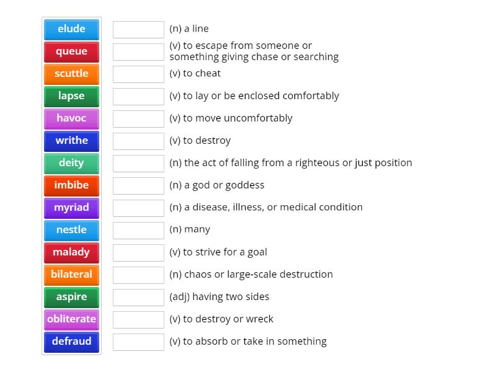Click the answer box next to '(n) many'
Screen dimensions: 496x372
138,230
